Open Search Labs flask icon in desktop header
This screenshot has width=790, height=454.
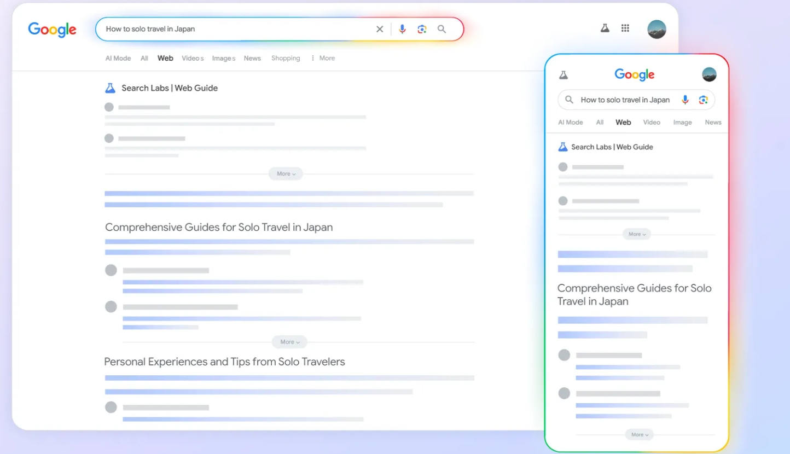click(x=605, y=28)
